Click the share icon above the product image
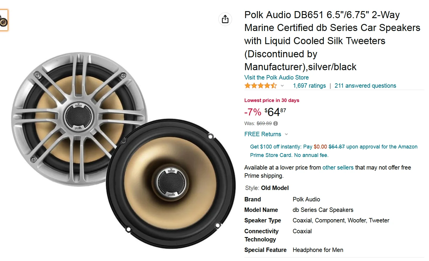The image size is (429, 261). (x=225, y=19)
